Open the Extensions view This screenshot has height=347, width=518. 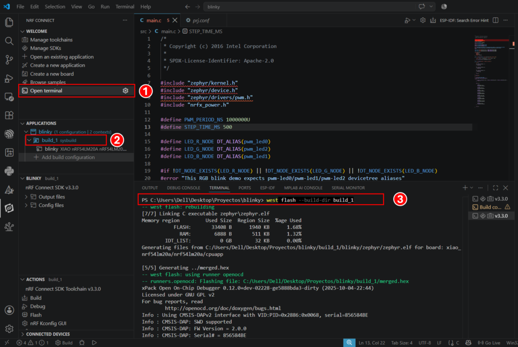9,115
